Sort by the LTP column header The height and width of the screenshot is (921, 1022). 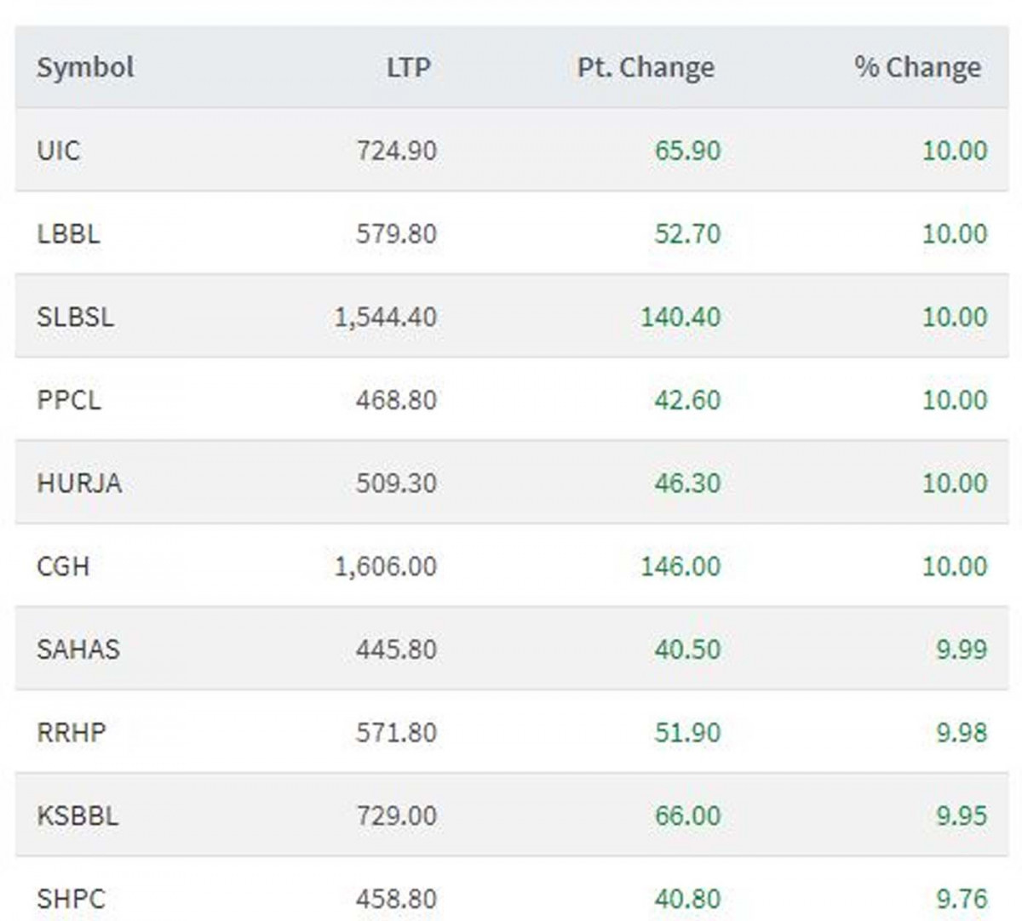(408, 67)
